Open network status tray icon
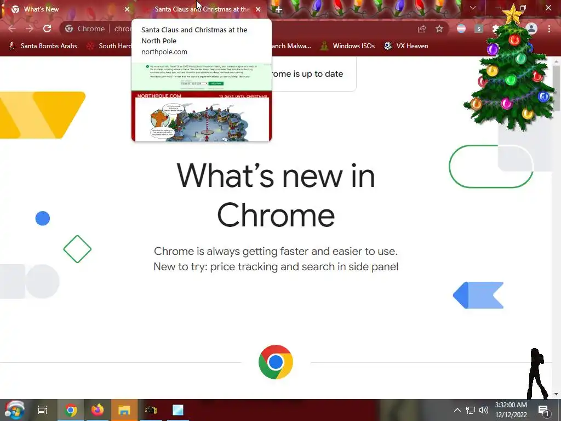The image size is (561, 421). tap(471, 410)
